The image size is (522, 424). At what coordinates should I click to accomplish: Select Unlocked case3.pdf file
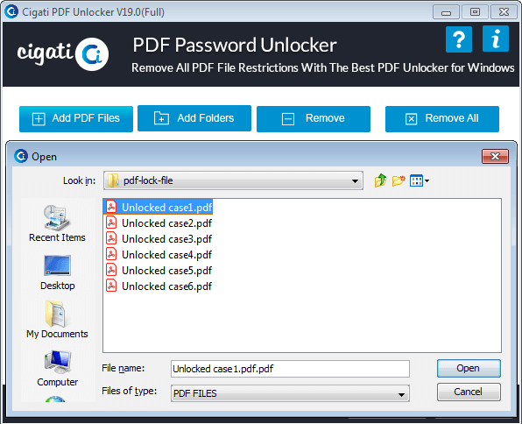[159, 239]
